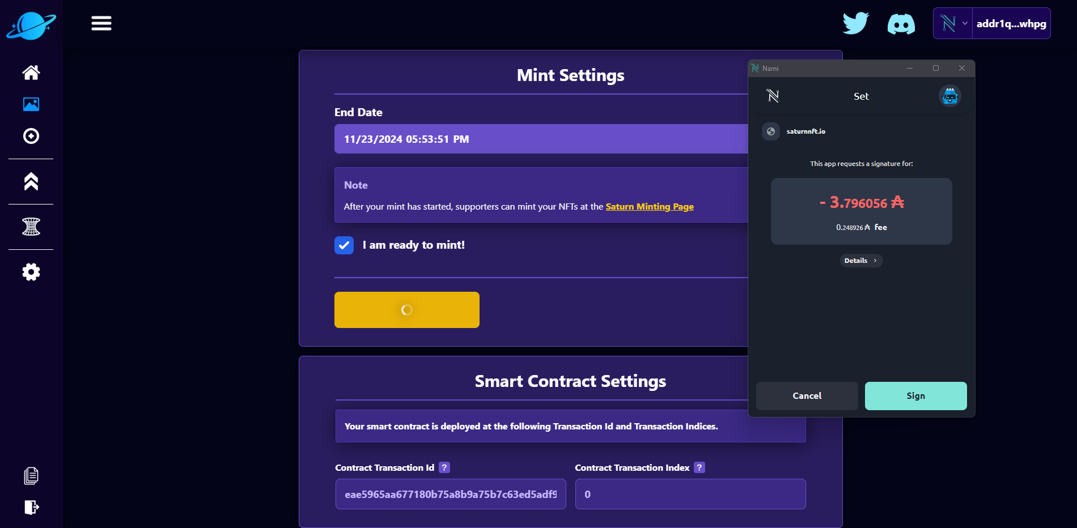
Task: Click the addr1q...whpg wallet address
Action: 1011,23
